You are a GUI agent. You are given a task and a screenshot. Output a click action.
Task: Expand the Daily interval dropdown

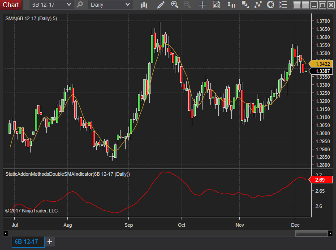[x=128, y=5]
